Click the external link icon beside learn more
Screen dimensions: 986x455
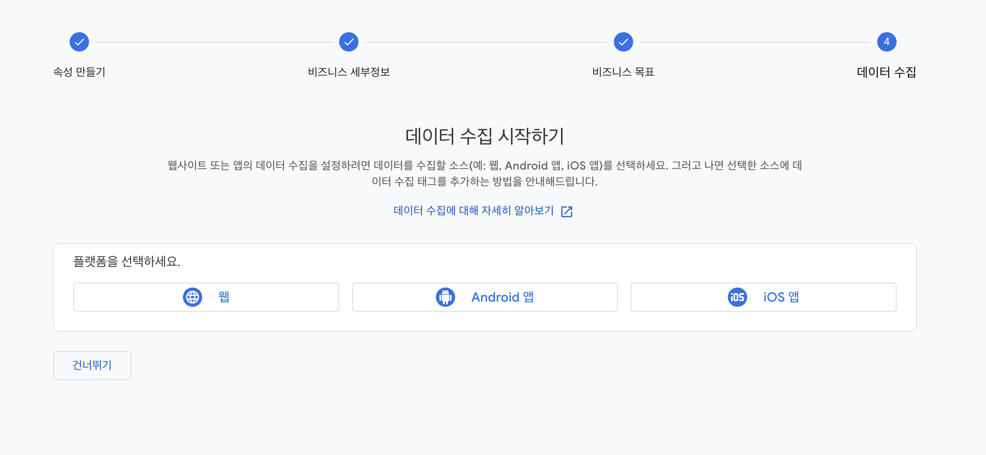click(x=567, y=211)
